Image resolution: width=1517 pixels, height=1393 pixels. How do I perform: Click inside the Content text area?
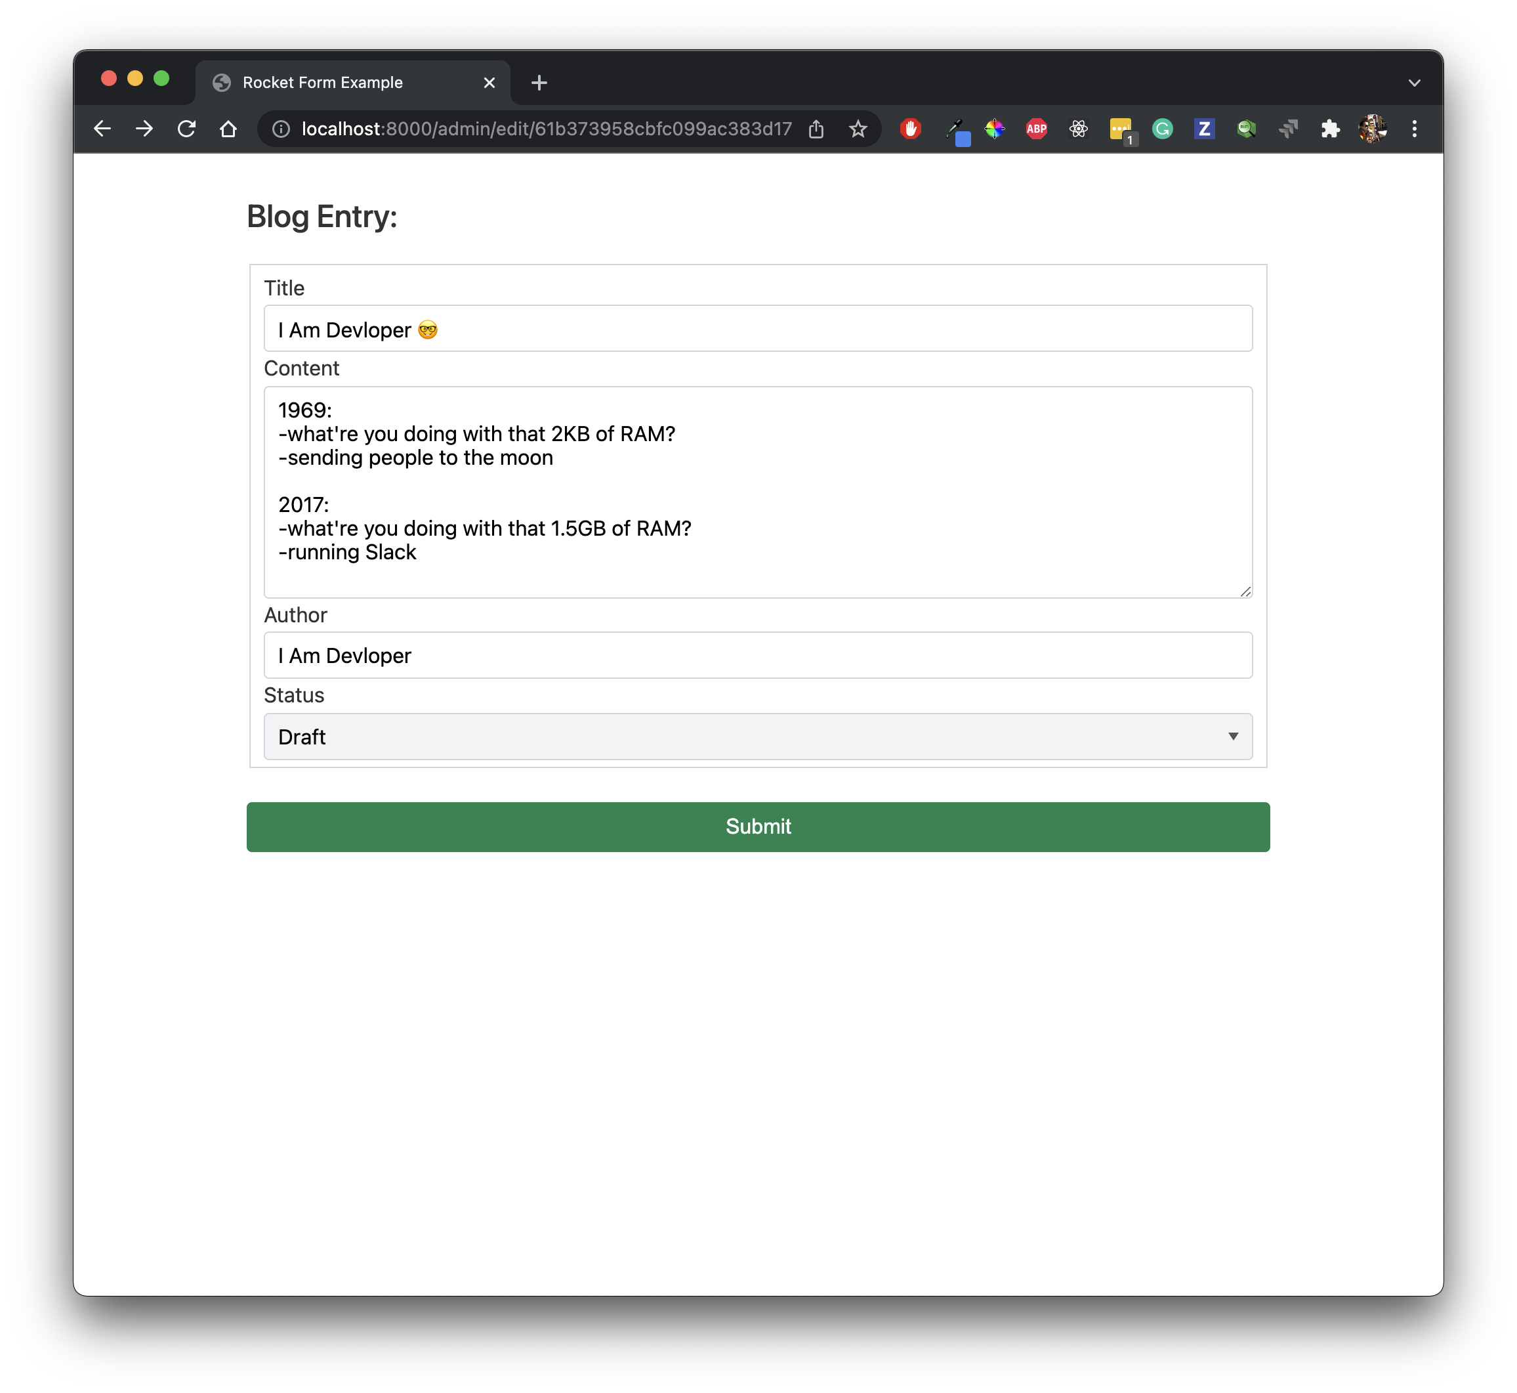(x=758, y=492)
